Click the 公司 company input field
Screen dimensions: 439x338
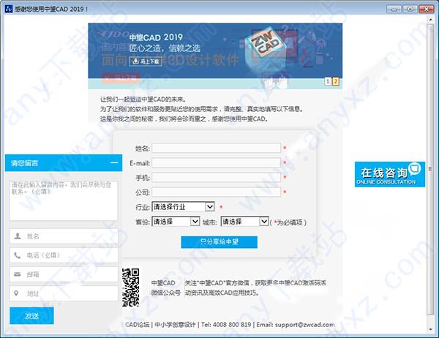click(x=216, y=192)
